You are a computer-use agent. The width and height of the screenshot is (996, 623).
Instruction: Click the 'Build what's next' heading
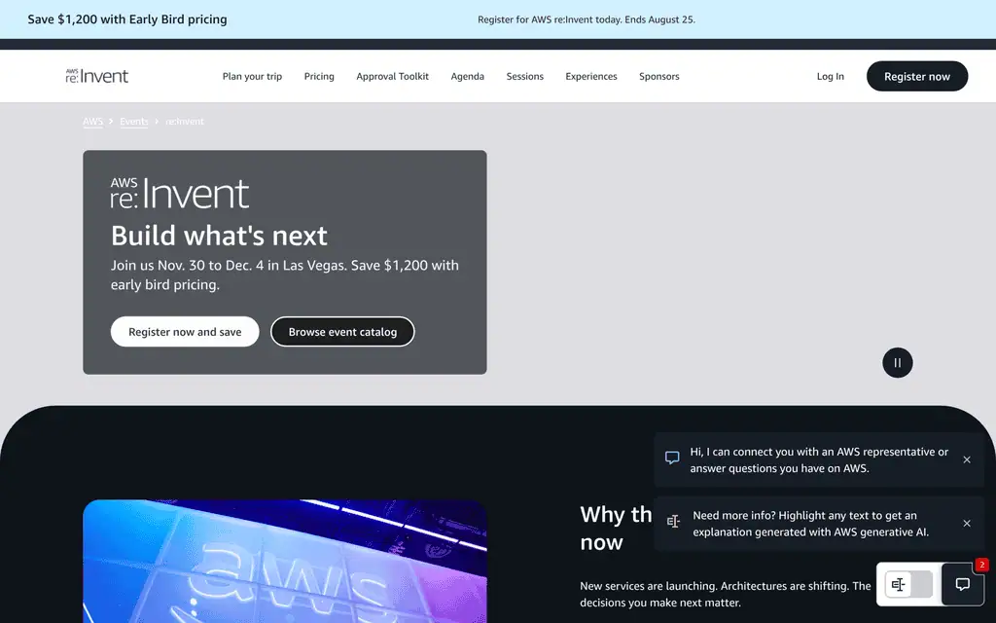click(219, 236)
